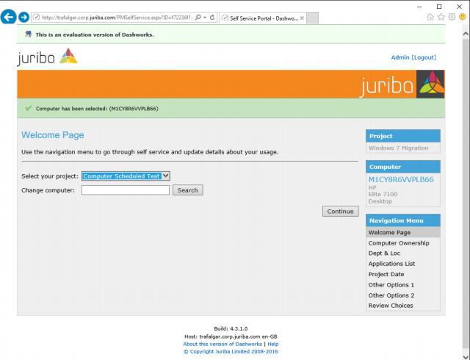470x360 pixels.
Task: Open computer M1CY8R6VVPLB66 link in sidebar
Action: [x=401, y=179]
